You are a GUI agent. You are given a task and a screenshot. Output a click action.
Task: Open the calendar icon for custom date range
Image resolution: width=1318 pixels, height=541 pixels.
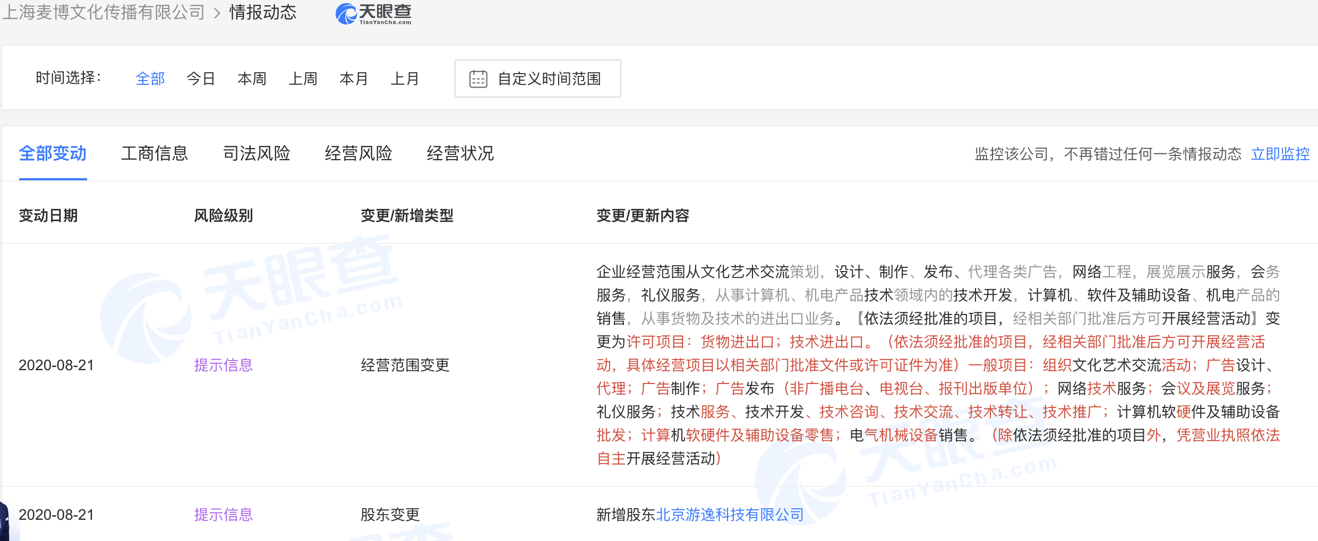point(478,79)
